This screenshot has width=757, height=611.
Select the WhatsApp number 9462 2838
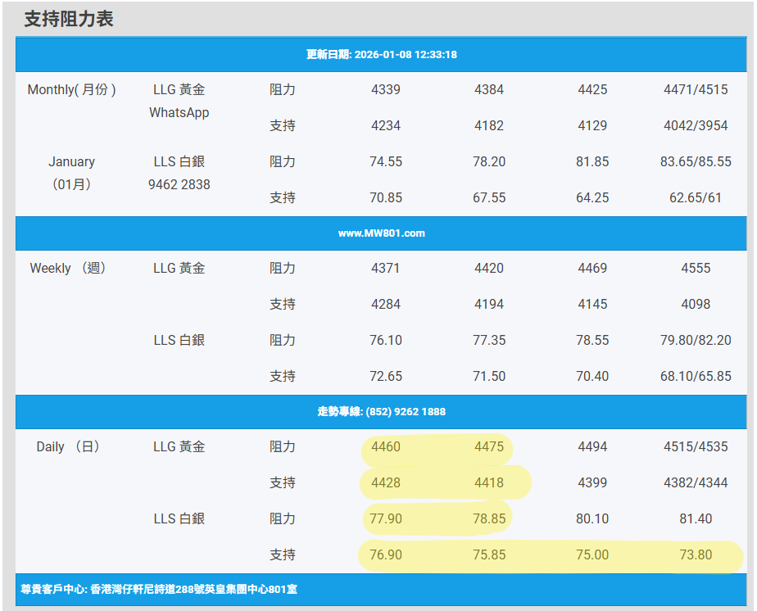pos(179,185)
